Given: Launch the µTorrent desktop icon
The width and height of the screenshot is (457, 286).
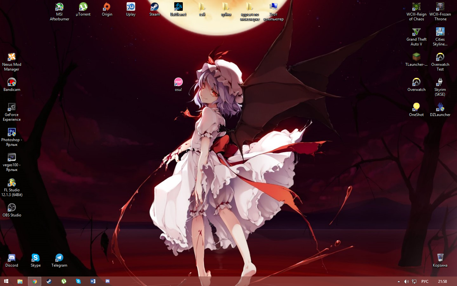Looking at the screenshot, I should point(83,9).
